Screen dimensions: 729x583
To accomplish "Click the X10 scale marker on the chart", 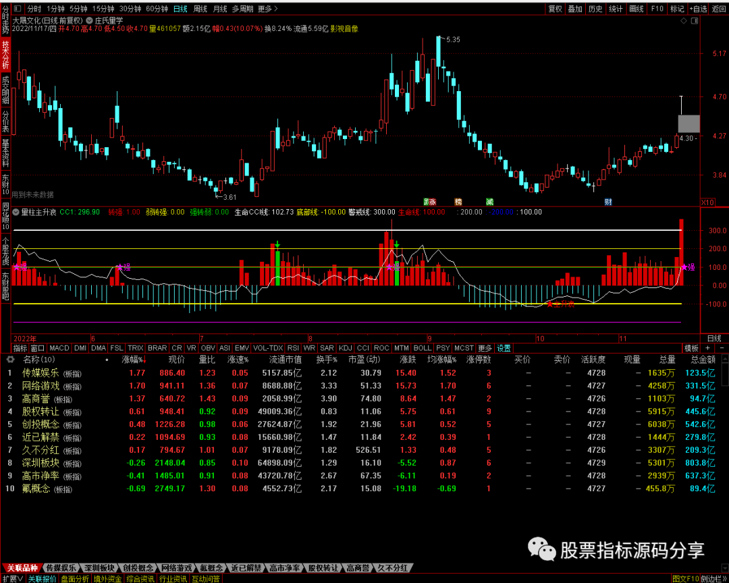I will pyautogui.click(x=707, y=202).
